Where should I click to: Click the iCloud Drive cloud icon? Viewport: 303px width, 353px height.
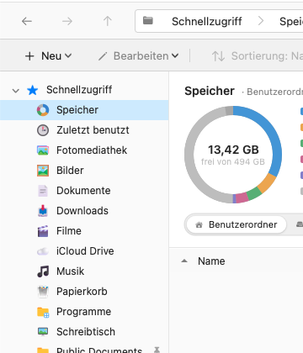(x=43, y=251)
